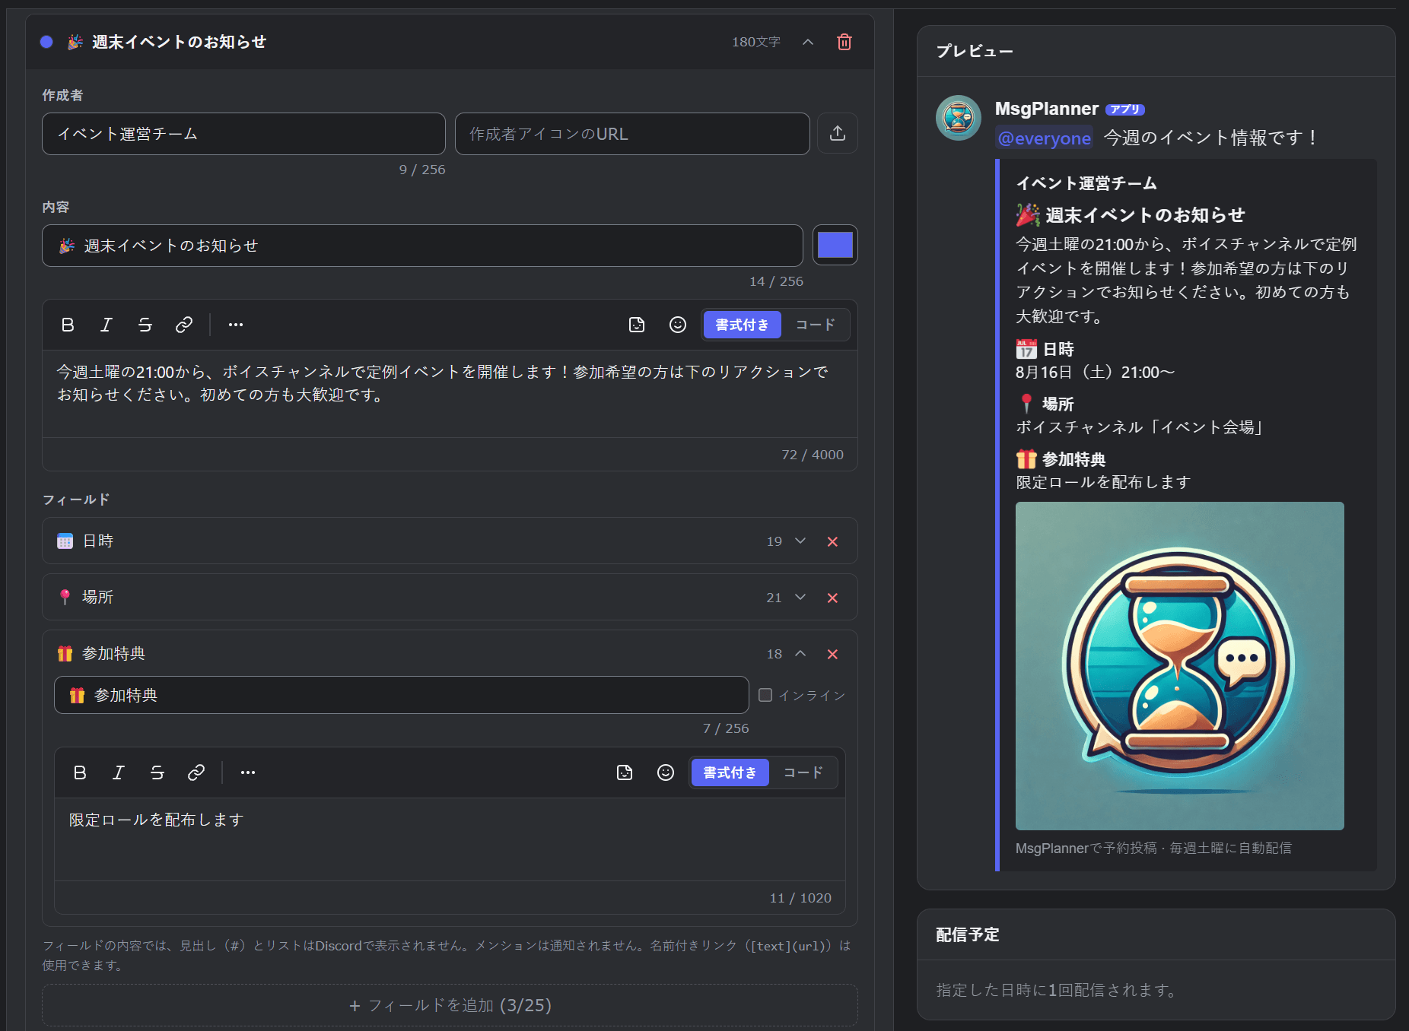Select 書式付き mode in description editor
The width and height of the screenshot is (1409, 1031).
click(x=742, y=325)
